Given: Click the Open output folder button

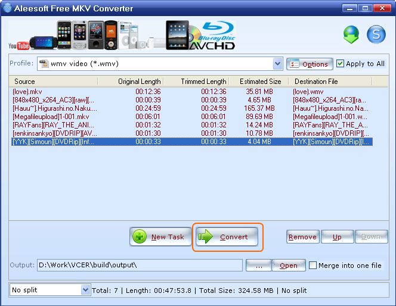Looking at the screenshot, I should coord(289,266).
